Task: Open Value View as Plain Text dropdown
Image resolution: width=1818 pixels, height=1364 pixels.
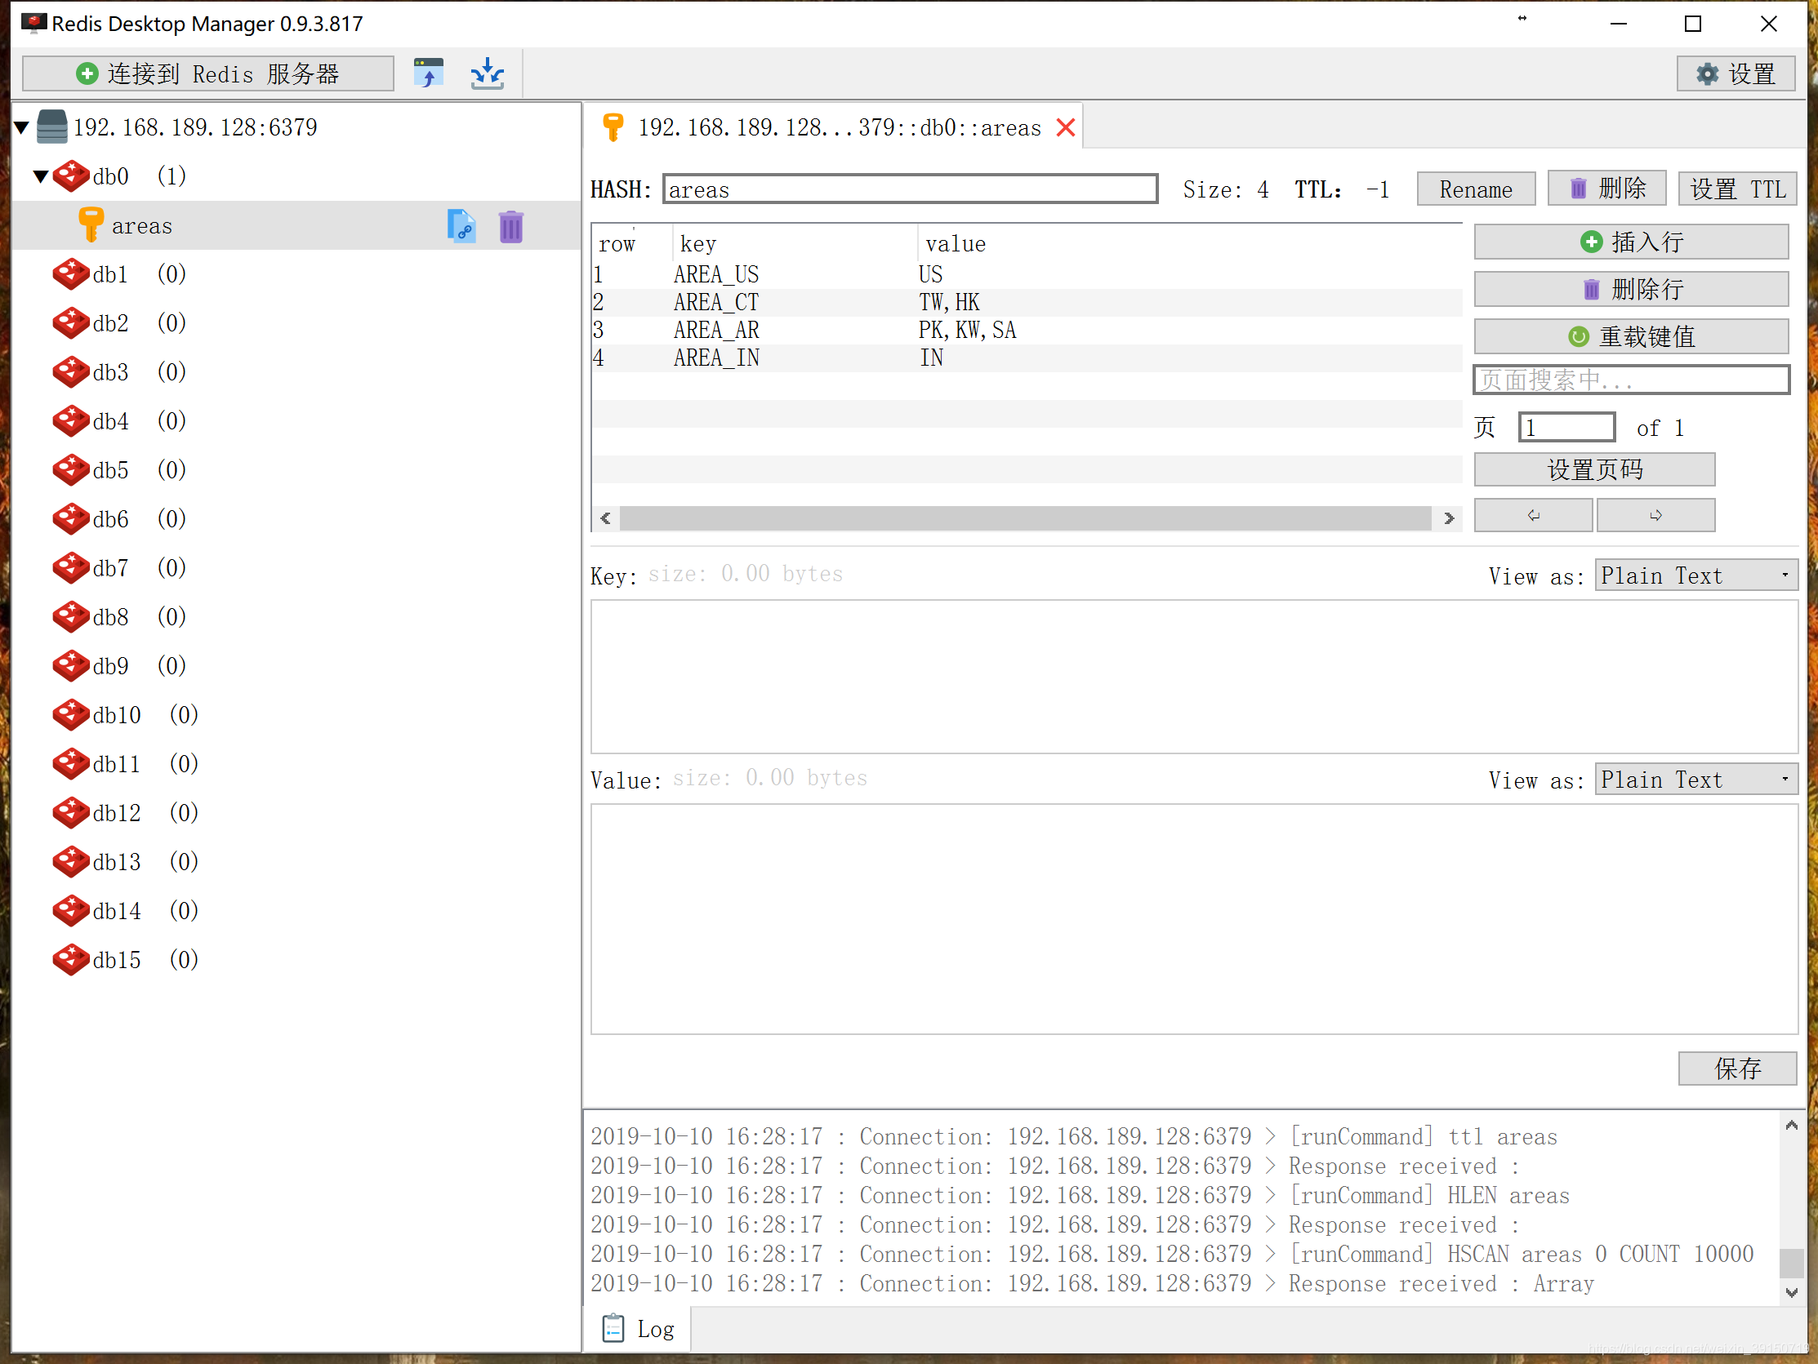Action: (x=1695, y=780)
